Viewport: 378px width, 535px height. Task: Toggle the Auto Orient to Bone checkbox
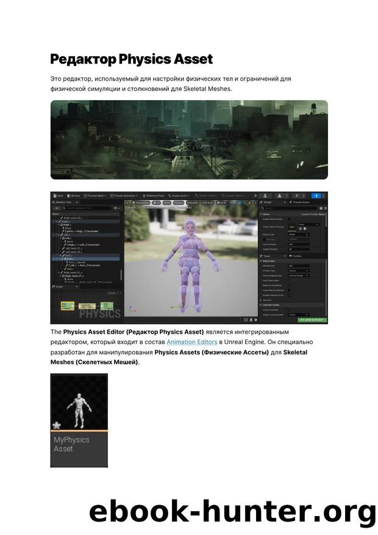coord(289,281)
